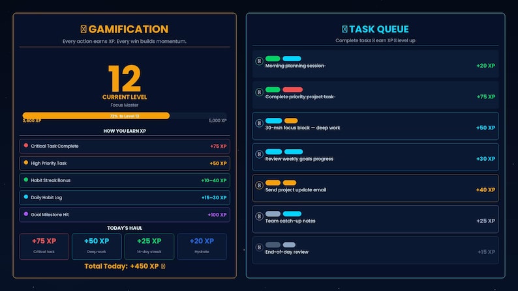
Task: Click +25 XP on Team catch-up notes
Action: pos(485,221)
